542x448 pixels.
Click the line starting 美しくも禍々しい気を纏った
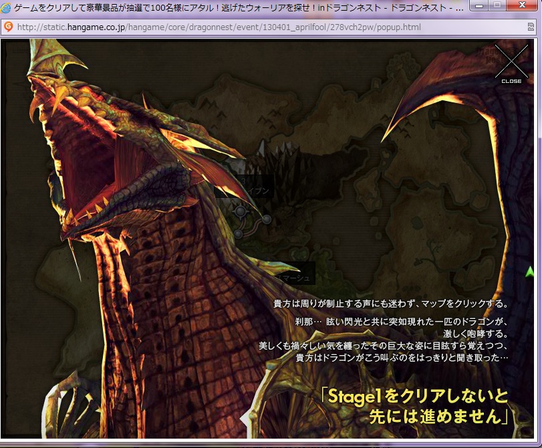[384, 346]
